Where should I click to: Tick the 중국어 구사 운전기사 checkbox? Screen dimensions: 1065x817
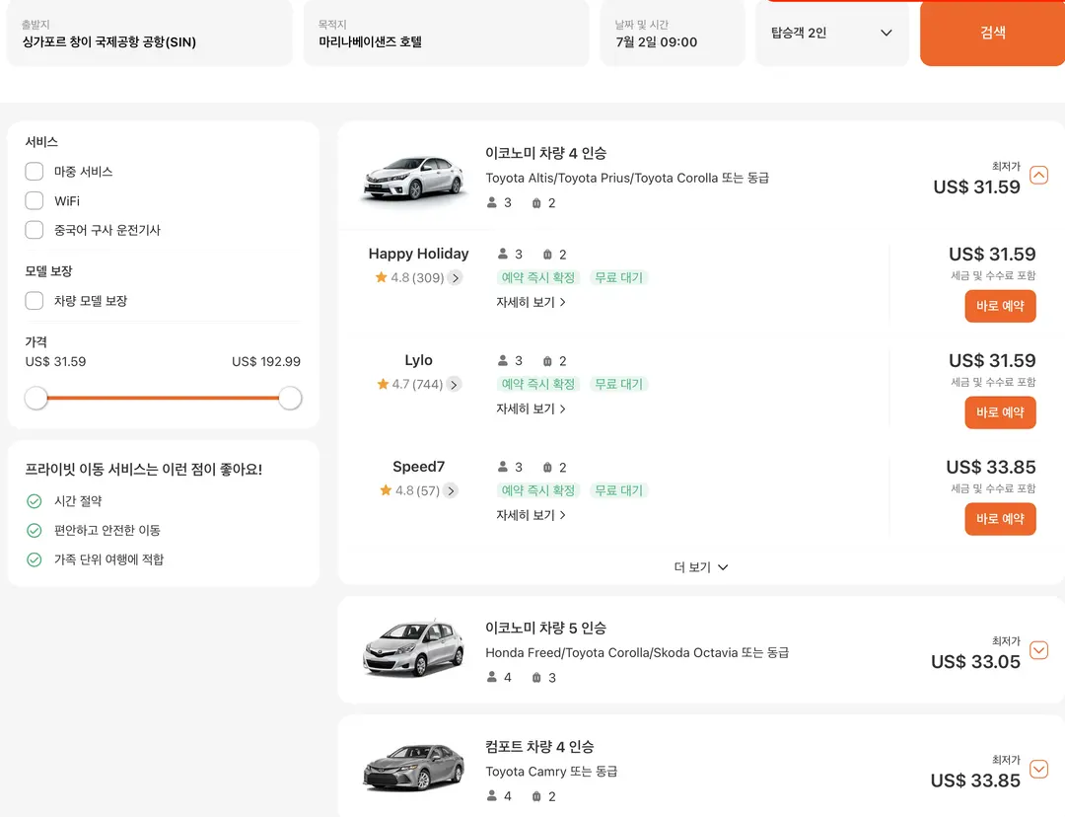[34, 230]
